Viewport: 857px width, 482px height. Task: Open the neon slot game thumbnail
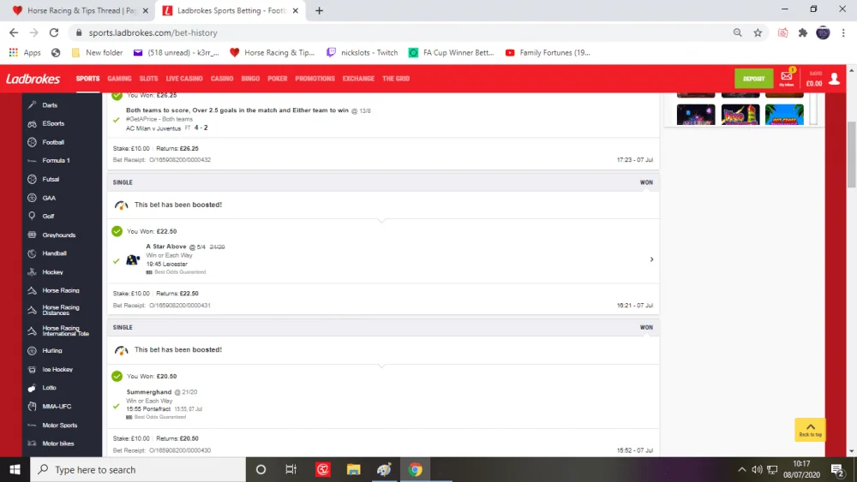tap(695, 116)
